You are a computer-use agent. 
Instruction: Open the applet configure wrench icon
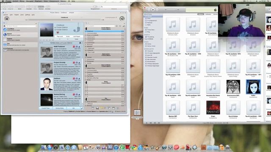[x=82, y=108]
